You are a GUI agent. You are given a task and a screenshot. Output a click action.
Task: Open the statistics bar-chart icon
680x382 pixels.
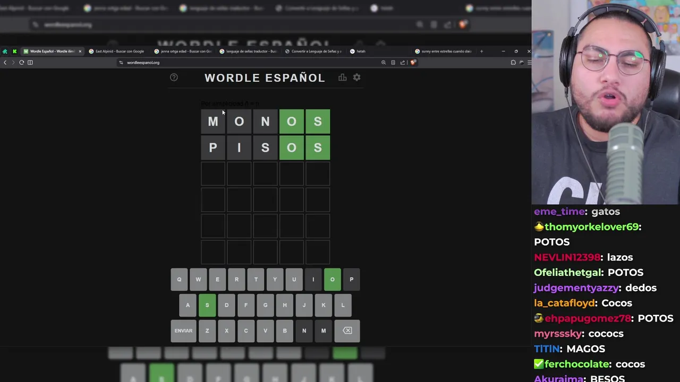(x=343, y=77)
